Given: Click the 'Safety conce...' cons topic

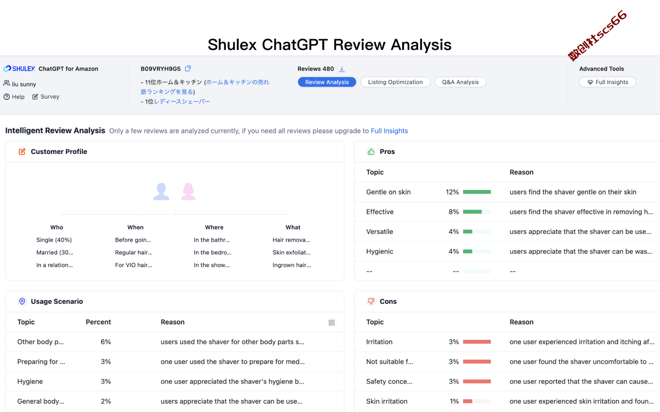Looking at the screenshot, I should [389, 382].
